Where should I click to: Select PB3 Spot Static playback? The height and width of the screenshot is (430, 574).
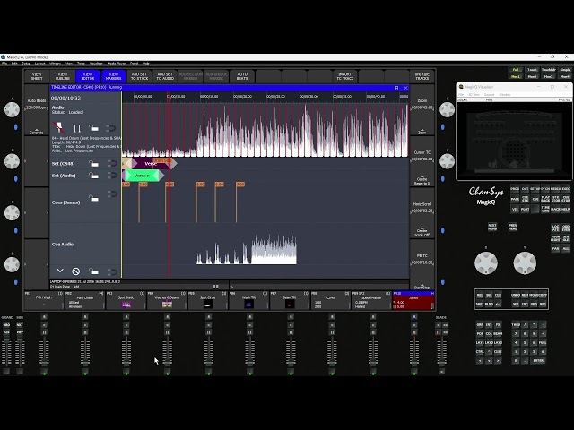(x=126, y=301)
